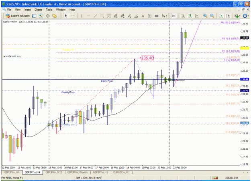Select the '#143041032 buy' order line label
The height and width of the screenshot is (181, 251).
(12, 56)
